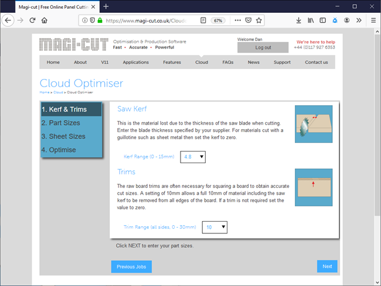Image resolution: width=381 pixels, height=286 pixels.
Task: Open the Features navigation menu item
Action: 172,62
